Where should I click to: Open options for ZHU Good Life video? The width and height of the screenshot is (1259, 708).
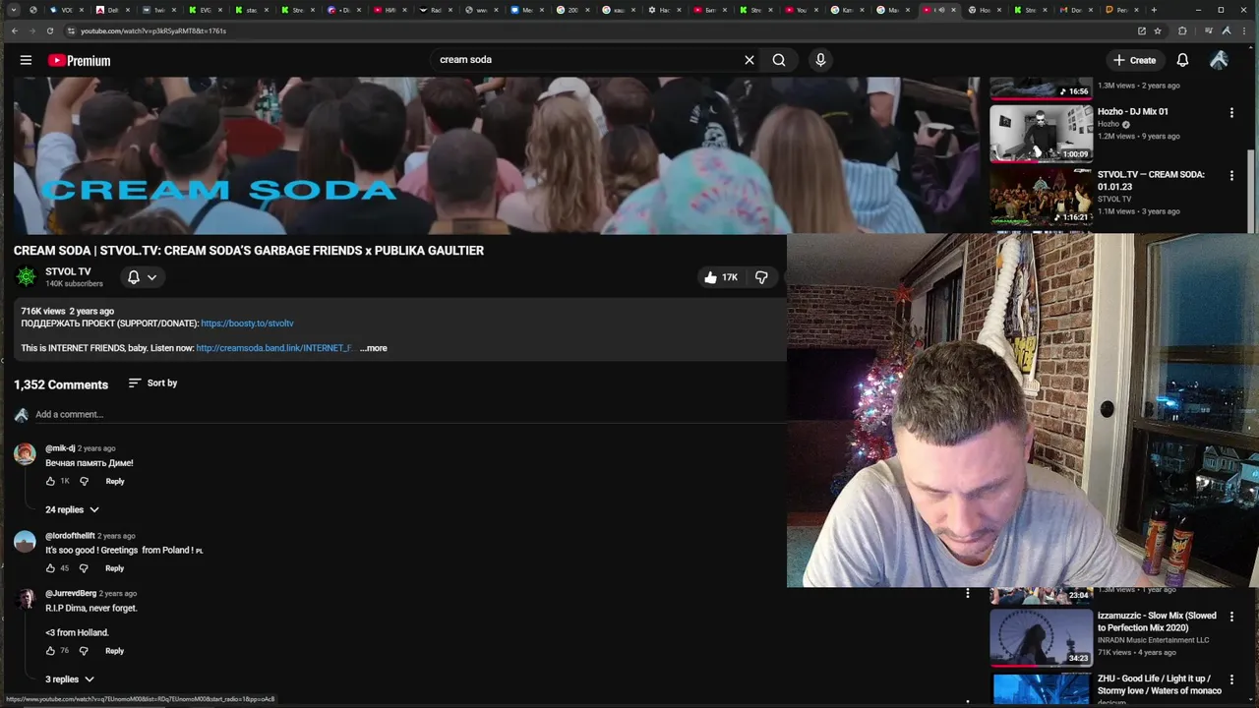tap(1231, 679)
